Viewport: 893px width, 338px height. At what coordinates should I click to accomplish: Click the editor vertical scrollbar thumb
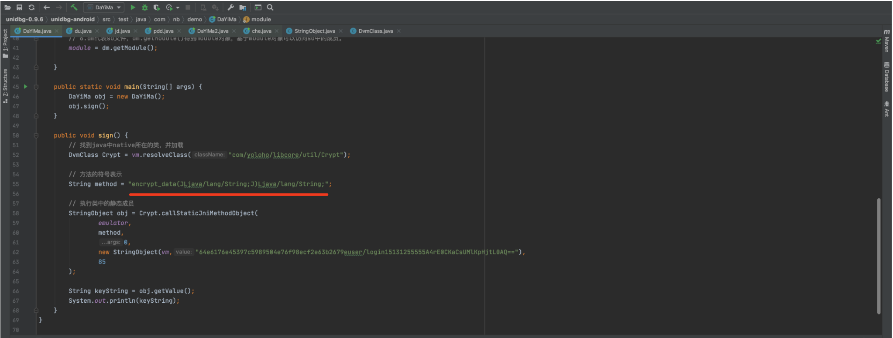coord(879,256)
